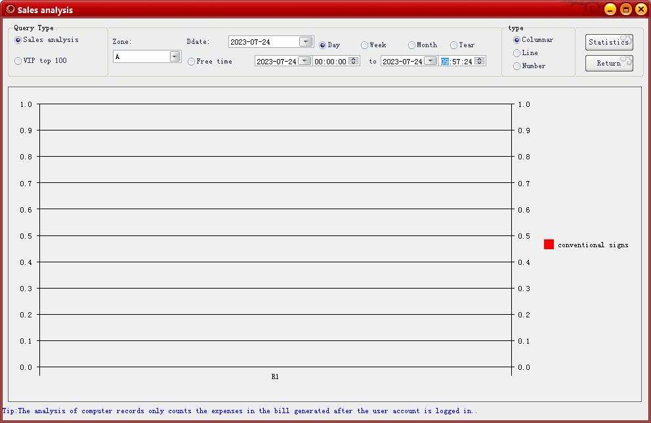This screenshot has width=651, height=423.
Task: Click the 'conventional signs' legend text
Action: pyautogui.click(x=593, y=245)
